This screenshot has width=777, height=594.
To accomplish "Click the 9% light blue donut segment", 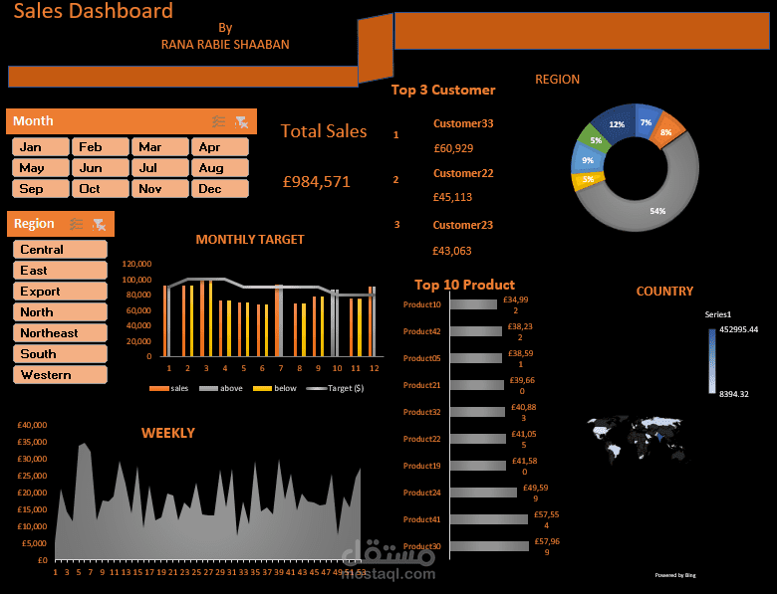I will click(x=587, y=160).
